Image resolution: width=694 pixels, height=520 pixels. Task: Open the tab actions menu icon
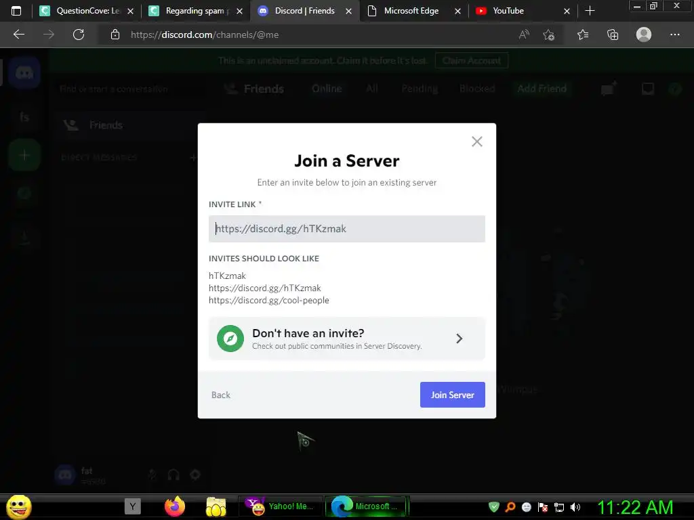point(16,11)
